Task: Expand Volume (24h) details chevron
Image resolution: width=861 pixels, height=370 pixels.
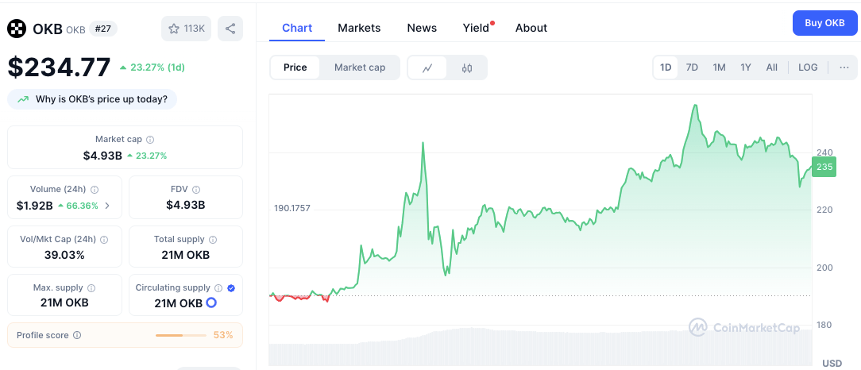Action: tap(107, 206)
